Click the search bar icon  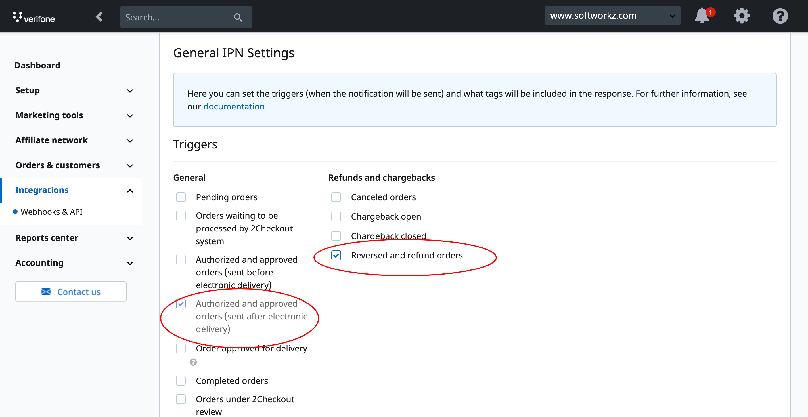click(x=238, y=16)
